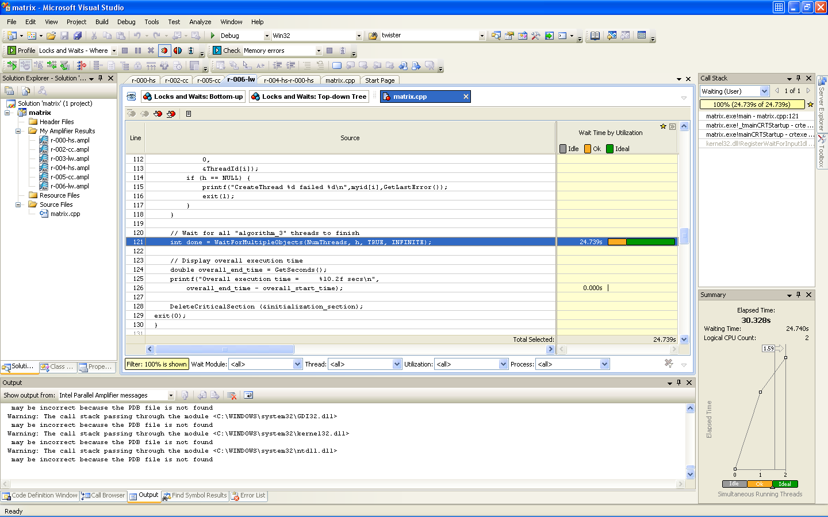The height and width of the screenshot is (517, 828).
Task: Toggle auto-hide pin on Summary panel
Action: pyautogui.click(x=798, y=295)
